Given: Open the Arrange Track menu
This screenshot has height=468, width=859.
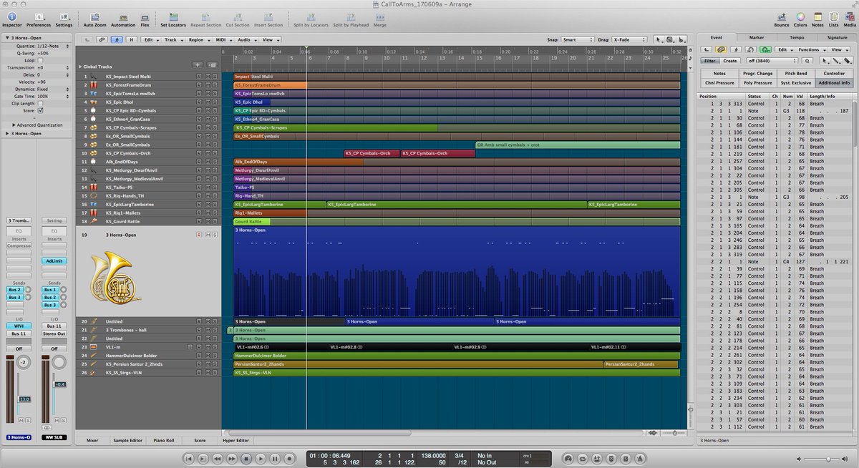Looking at the screenshot, I should (173, 40).
